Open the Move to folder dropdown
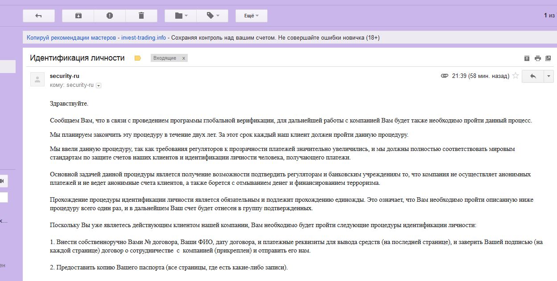 coord(181,16)
